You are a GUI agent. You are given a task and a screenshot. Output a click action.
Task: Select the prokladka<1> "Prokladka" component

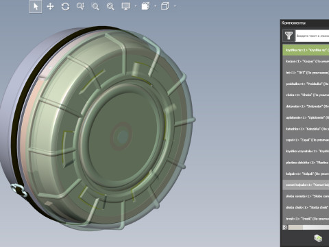coord(306,84)
